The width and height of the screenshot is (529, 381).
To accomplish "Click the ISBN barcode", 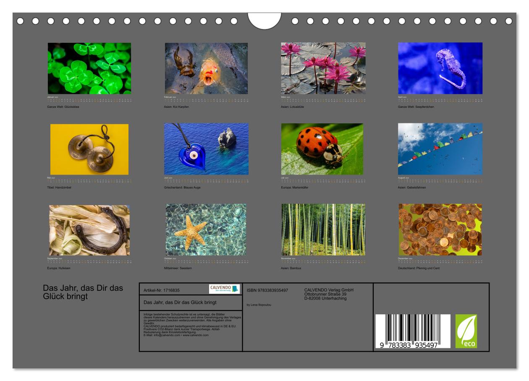I will (413, 331).
